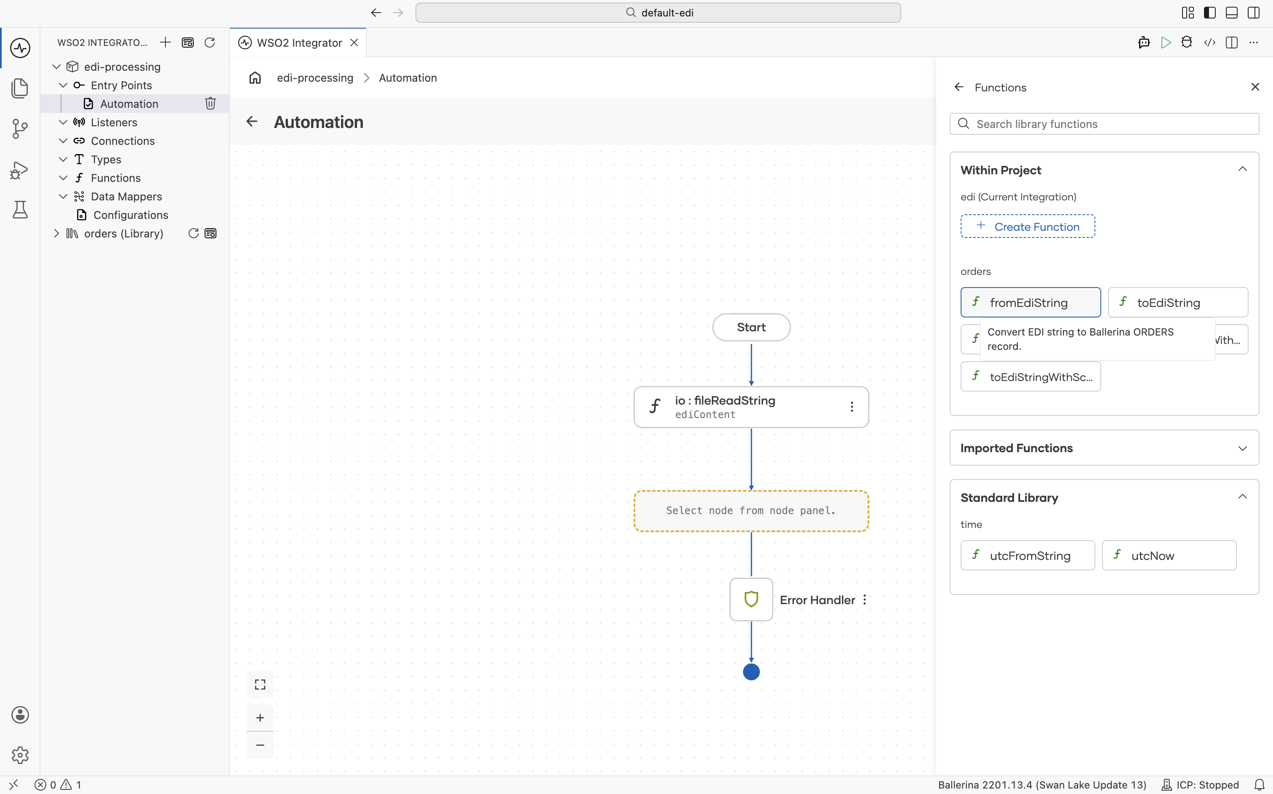Expand the Connections tree item
The height and width of the screenshot is (794, 1273).
tap(63, 141)
